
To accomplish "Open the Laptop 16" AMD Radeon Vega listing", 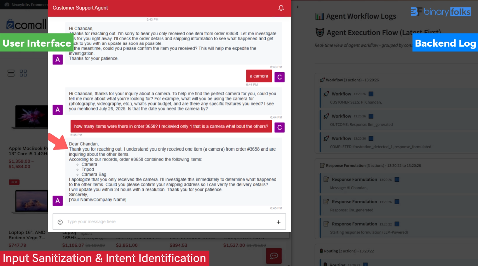I will (x=27, y=235).
